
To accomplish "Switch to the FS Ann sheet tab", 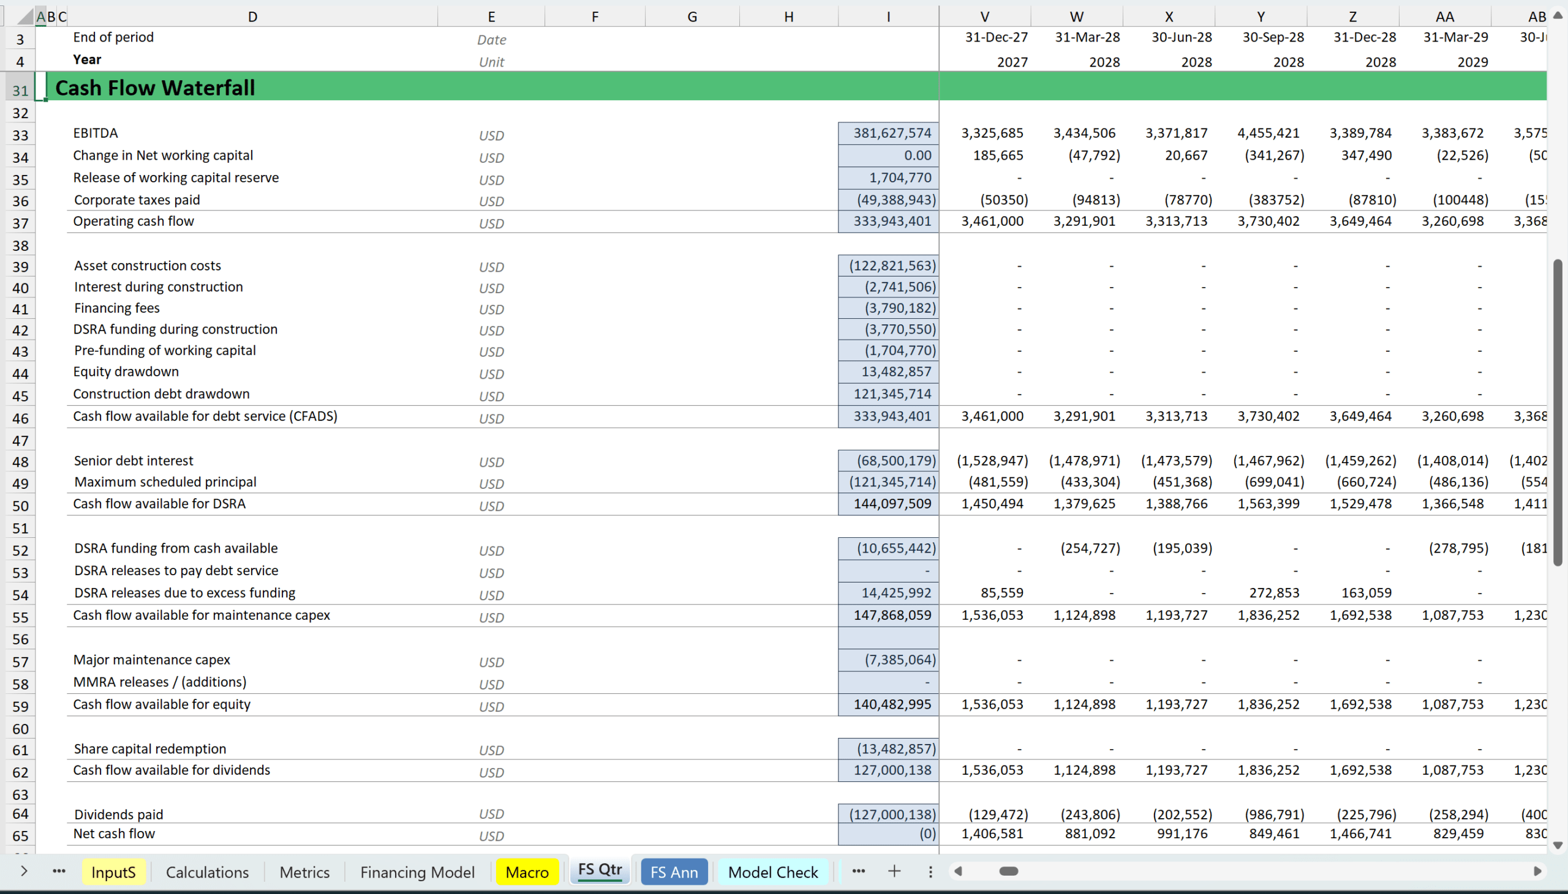I will pyautogui.click(x=673, y=872).
